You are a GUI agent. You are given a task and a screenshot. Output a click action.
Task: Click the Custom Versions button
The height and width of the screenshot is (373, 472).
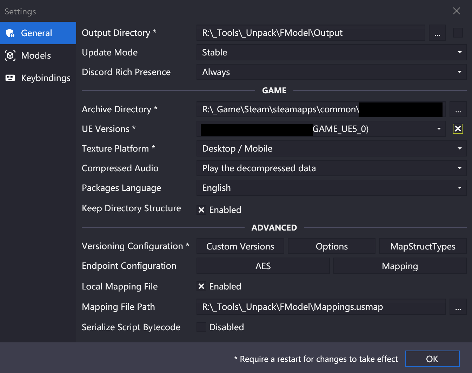pyautogui.click(x=240, y=246)
